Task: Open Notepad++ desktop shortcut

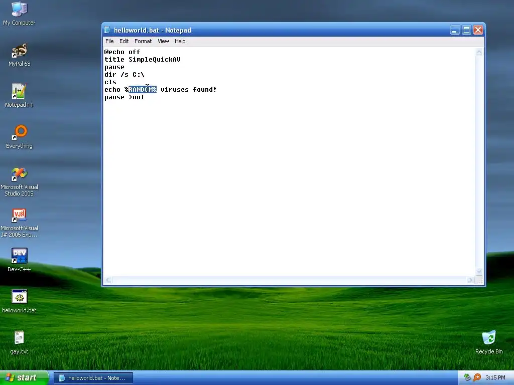Action: click(x=19, y=96)
